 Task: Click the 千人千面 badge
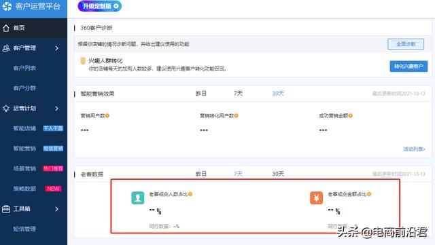coord(53,128)
